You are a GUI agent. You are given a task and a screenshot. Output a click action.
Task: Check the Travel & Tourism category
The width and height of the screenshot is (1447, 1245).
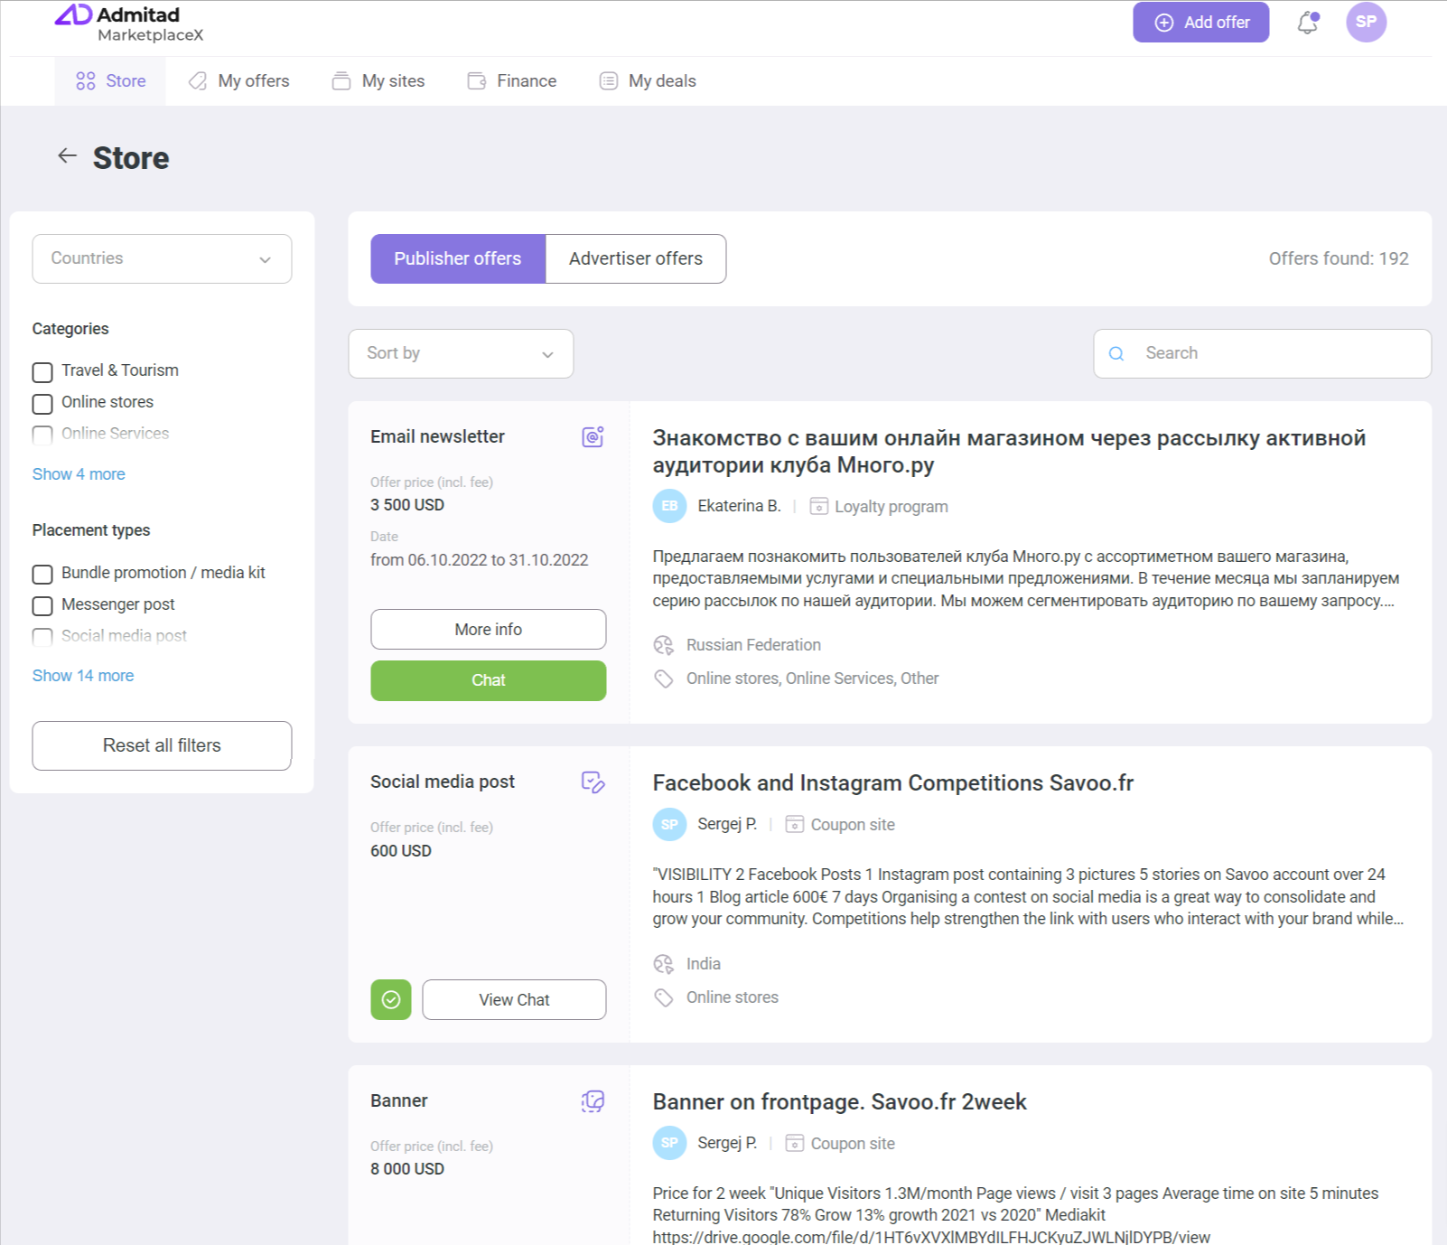coord(42,372)
